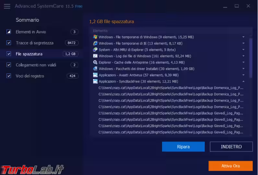258x175 pixels.
Task: Select Collegamenti non validi in sidebar
Action: pyautogui.click(x=36, y=65)
